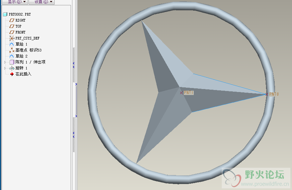Select 阵列 1 / 伸出项 label
The height and width of the screenshot is (190, 292).
(31, 62)
